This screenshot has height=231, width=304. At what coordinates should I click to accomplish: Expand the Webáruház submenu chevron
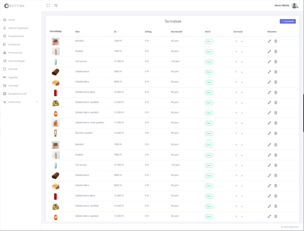(x=37, y=102)
